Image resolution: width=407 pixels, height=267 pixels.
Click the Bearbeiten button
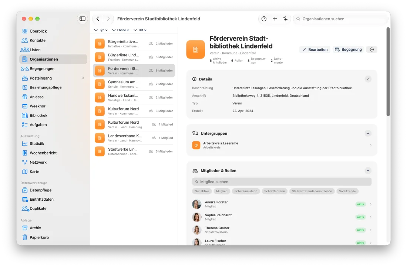[315, 50]
